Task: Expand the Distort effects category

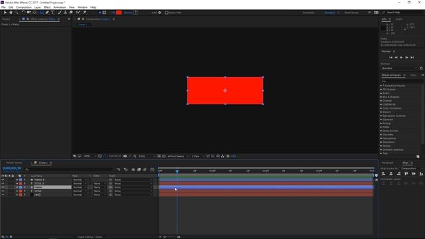Action: coord(381,112)
